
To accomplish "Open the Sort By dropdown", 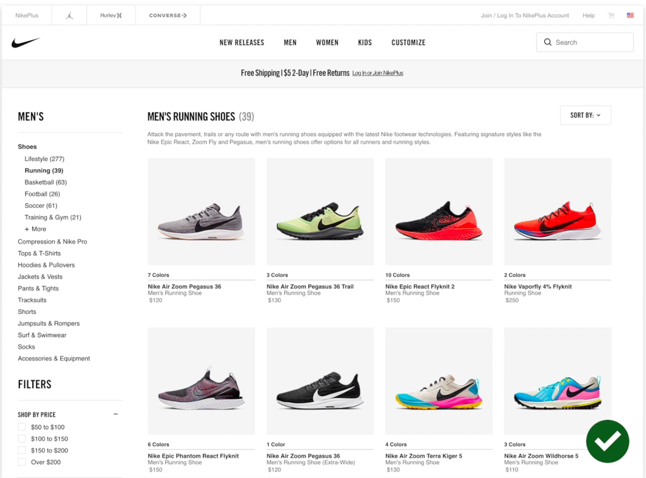I will point(585,115).
